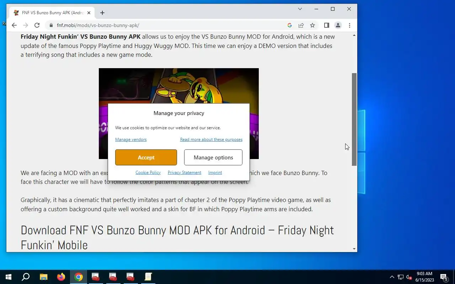Click the muted volume tray icon
The image size is (455, 284).
tap(409, 277)
